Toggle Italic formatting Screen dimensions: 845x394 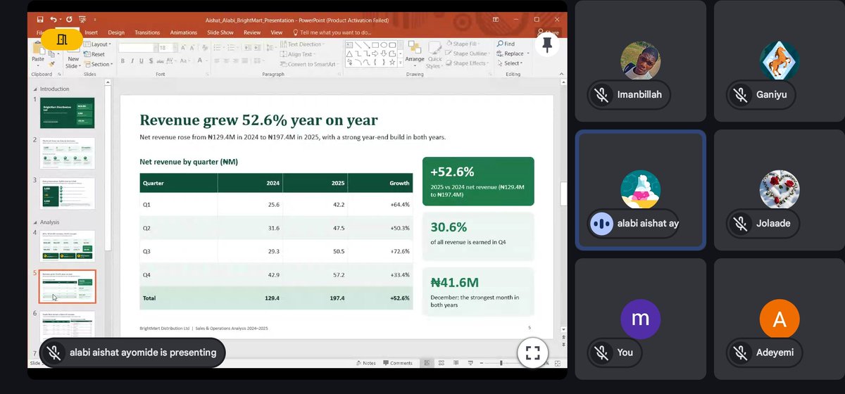coord(132,61)
